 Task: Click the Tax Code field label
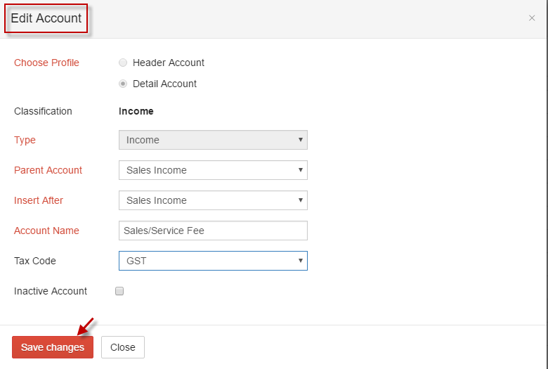[35, 261]
